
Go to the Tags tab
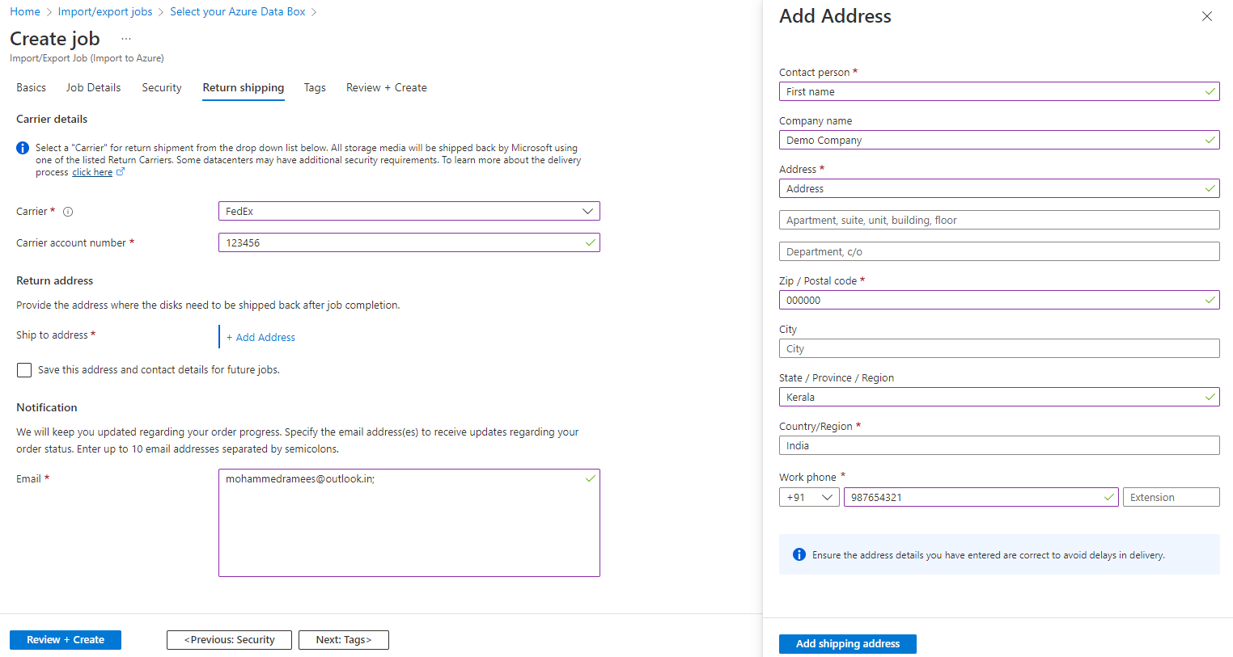[x=315, y=87]
